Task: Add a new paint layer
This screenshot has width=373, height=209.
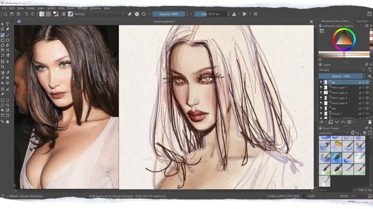Action: click(322, 122)
